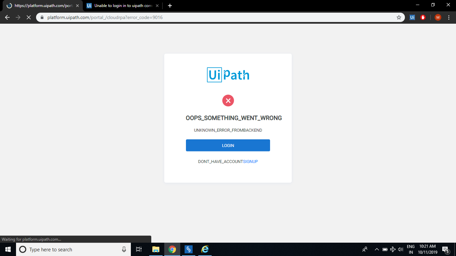Open Action Center showing 5 notifications

click(445, 249)
